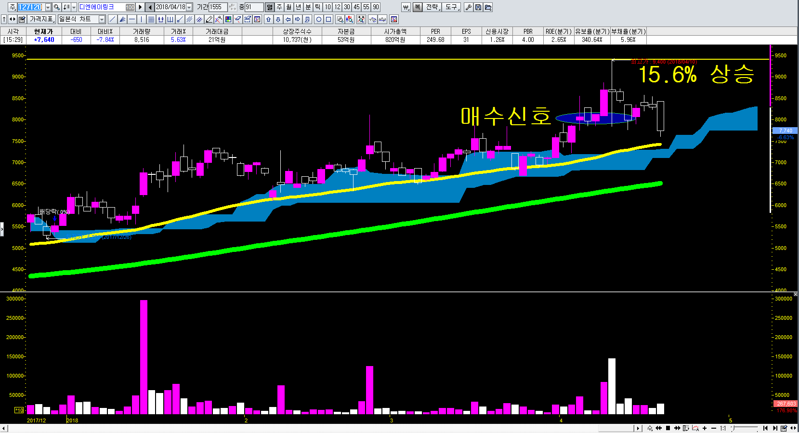
Task: Select the 10 interval button
Action: point(328,7)
